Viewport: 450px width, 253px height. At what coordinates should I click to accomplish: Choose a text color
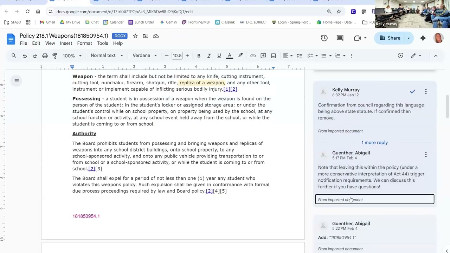230,56
